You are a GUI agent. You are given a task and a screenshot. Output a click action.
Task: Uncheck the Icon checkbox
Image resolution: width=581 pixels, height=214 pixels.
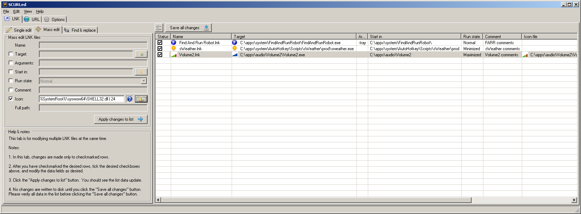coord(11,99)
